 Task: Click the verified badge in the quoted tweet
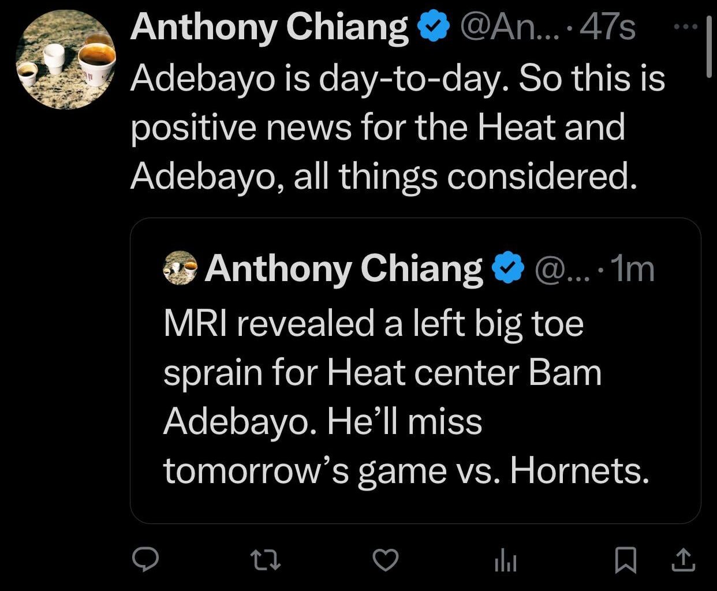pos(507,267)
